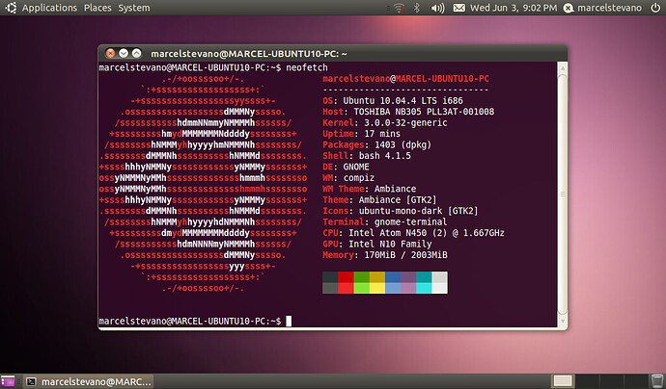Click the bright yellow color block in bottom row
Image resolution: width=666 pixels, height=389 pixels.
click(x=377, y=288)
